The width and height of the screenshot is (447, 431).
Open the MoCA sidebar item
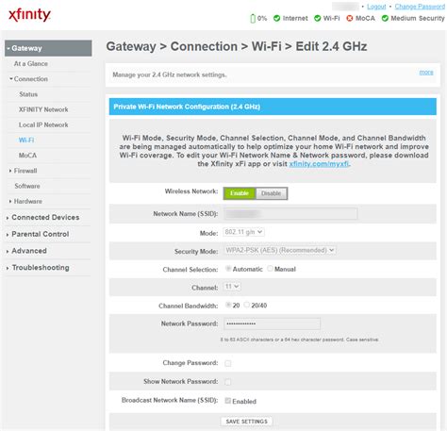[x=27, y=156]
